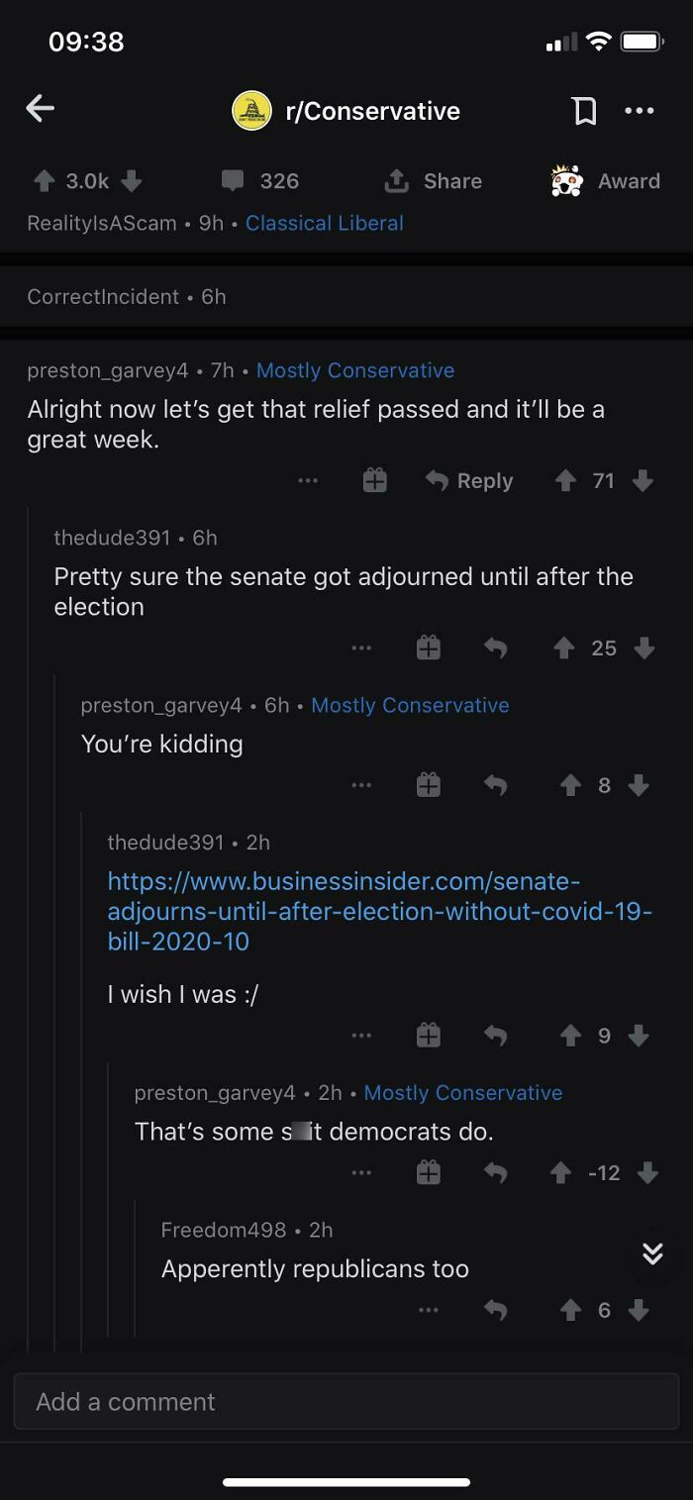
Task: Open the three-dot menu in the top bar
Action: (641, 112)
